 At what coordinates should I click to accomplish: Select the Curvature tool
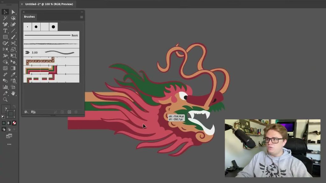(x=13, y=24)
